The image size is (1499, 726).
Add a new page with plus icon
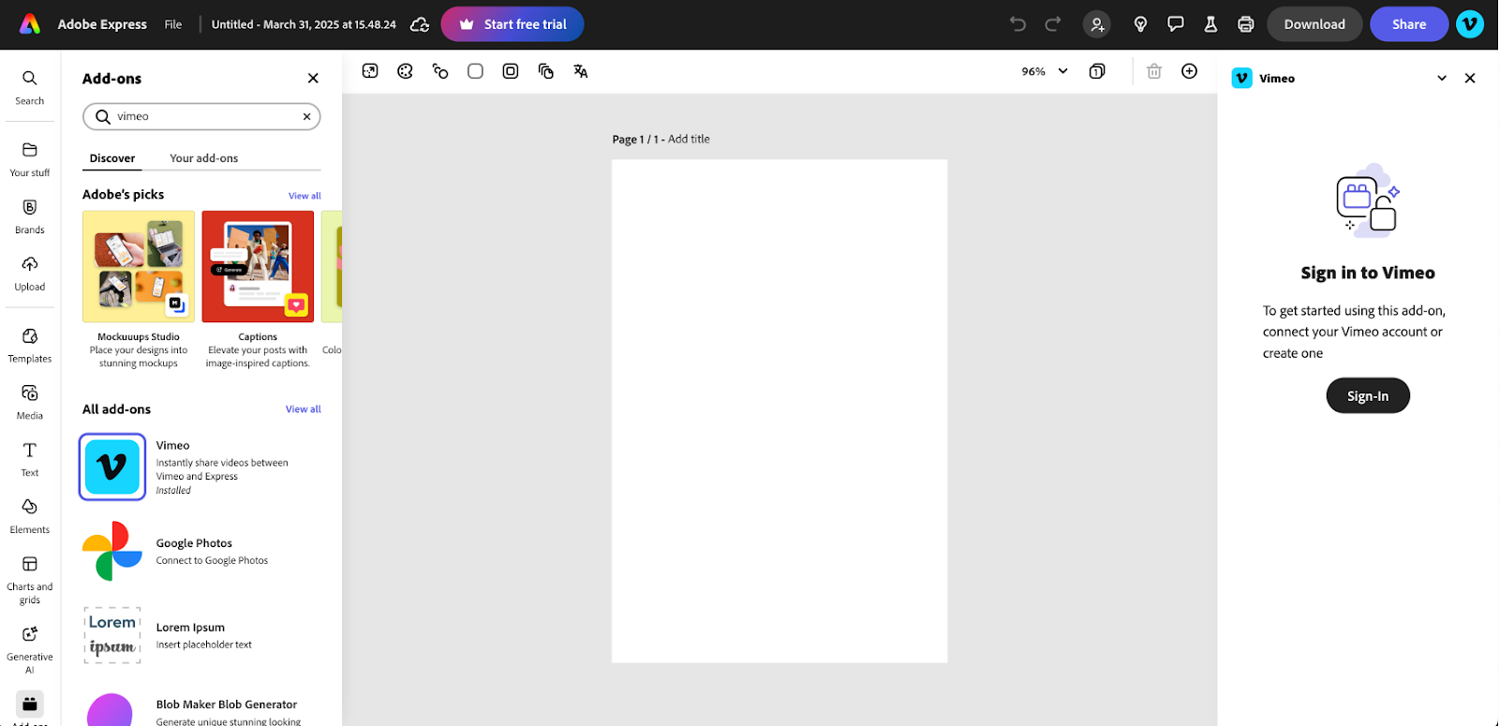point(1189,71)
